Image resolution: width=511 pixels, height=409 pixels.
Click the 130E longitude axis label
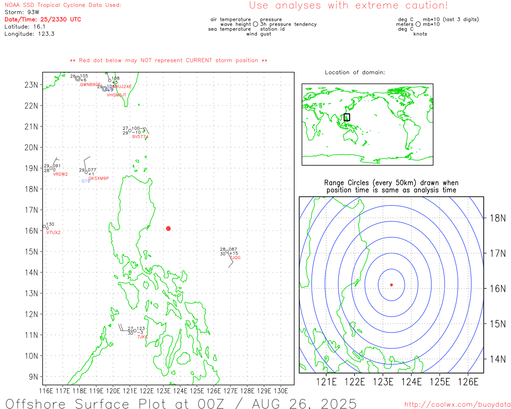pyautogui.click(x=281, y=391)
